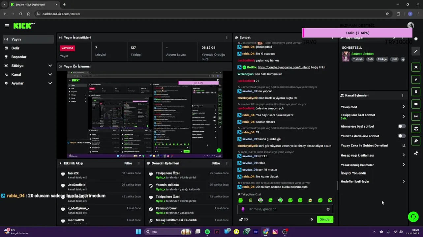The height and width of the screenshot is (237, 423).
Task: Expand the Kanal sidebar menu
Action: pyautogui.click(x=28, y=74)
